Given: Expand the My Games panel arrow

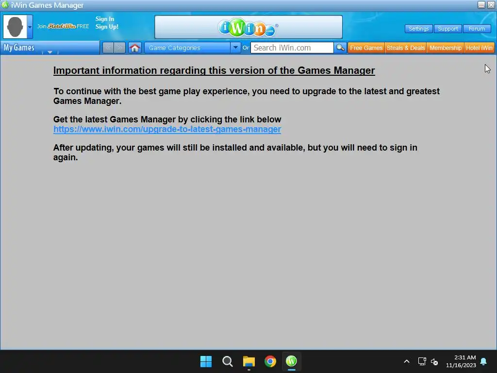Looking at the screenshot, I should pos(50,52).
